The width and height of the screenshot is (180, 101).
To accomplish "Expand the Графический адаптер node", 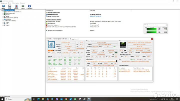I will pos(3,18).
